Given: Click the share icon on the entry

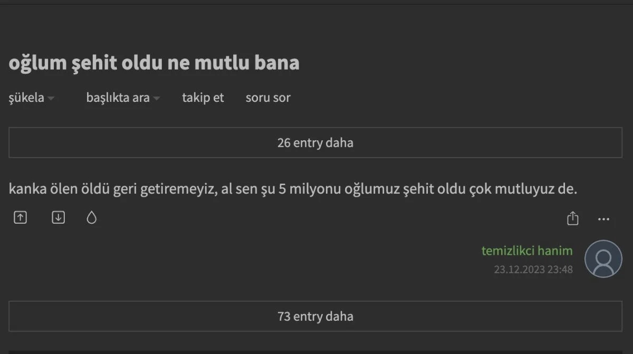Looking at the screenshot, I should pos(573,218).
